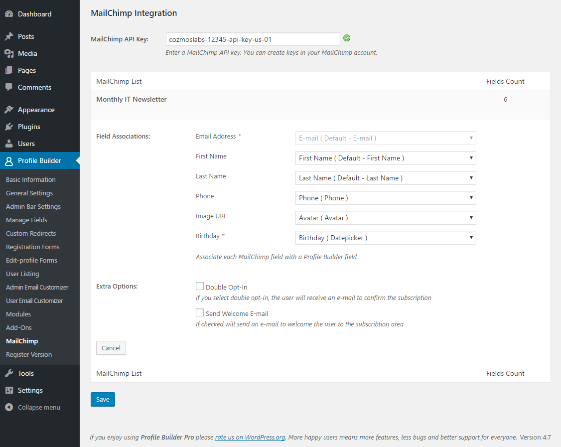Open the Image URL Avatar dropdown
Screen dimensions: 561x447
pyautogui.click(x=386, y=218)
